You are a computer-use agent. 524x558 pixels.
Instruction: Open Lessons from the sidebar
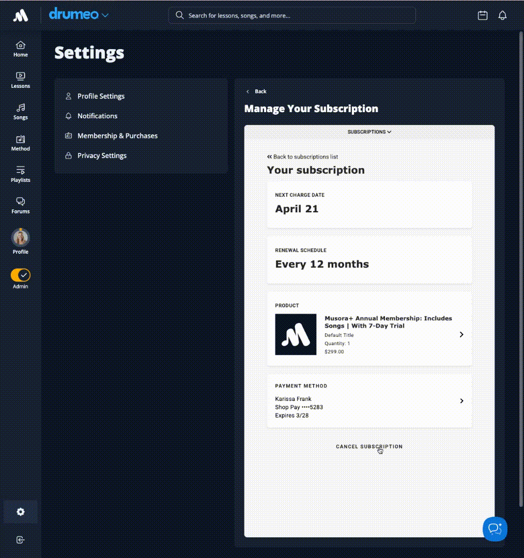coord(21,80)
